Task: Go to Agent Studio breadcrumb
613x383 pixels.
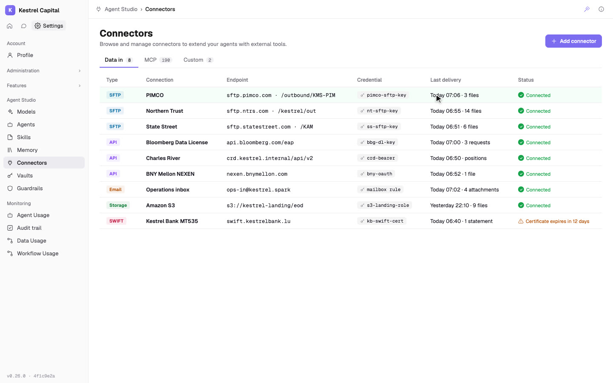Action: point(121,9)
